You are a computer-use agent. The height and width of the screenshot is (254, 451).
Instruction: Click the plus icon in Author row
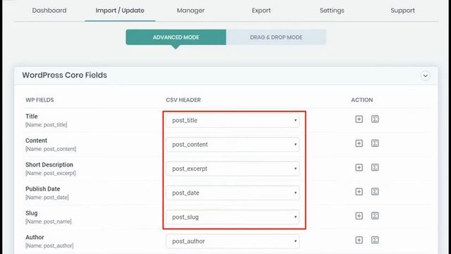(x=359, y=240)
